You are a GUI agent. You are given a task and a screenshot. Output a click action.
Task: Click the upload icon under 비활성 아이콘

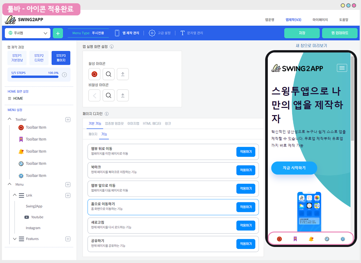point(123,95)
